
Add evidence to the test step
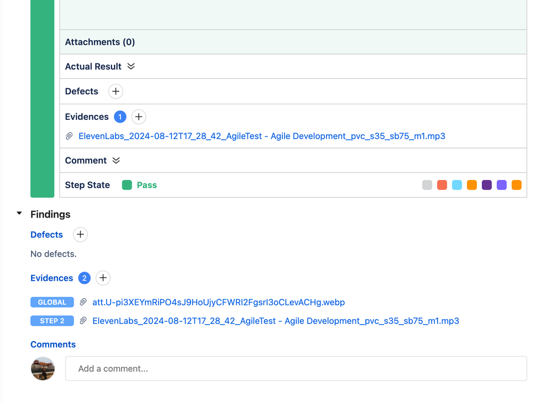(x=139, y=117)
